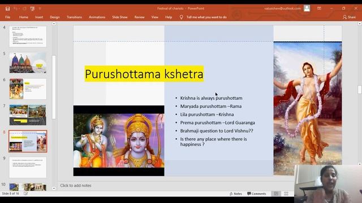Click the 'Is there any place' bullet text
The width and height of the screenshot is (362, 203).
point(213,142)
